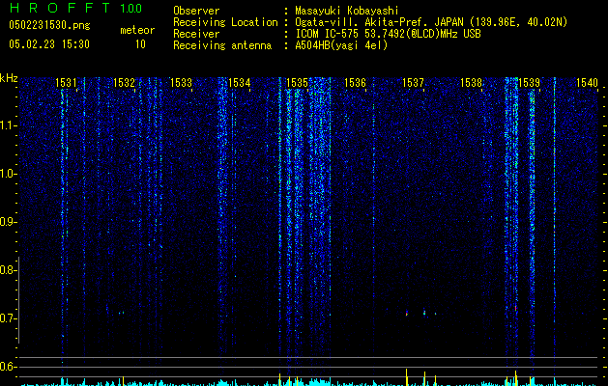The height and width of the screenshot is (386, 608).
Task: Click the 1536 time axis marker
Action: click(355, 83)
